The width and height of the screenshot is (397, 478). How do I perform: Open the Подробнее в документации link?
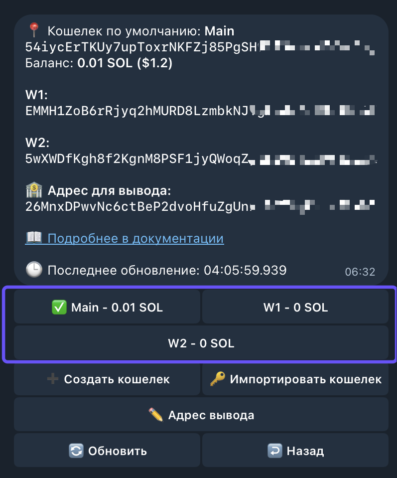point(135,238)
